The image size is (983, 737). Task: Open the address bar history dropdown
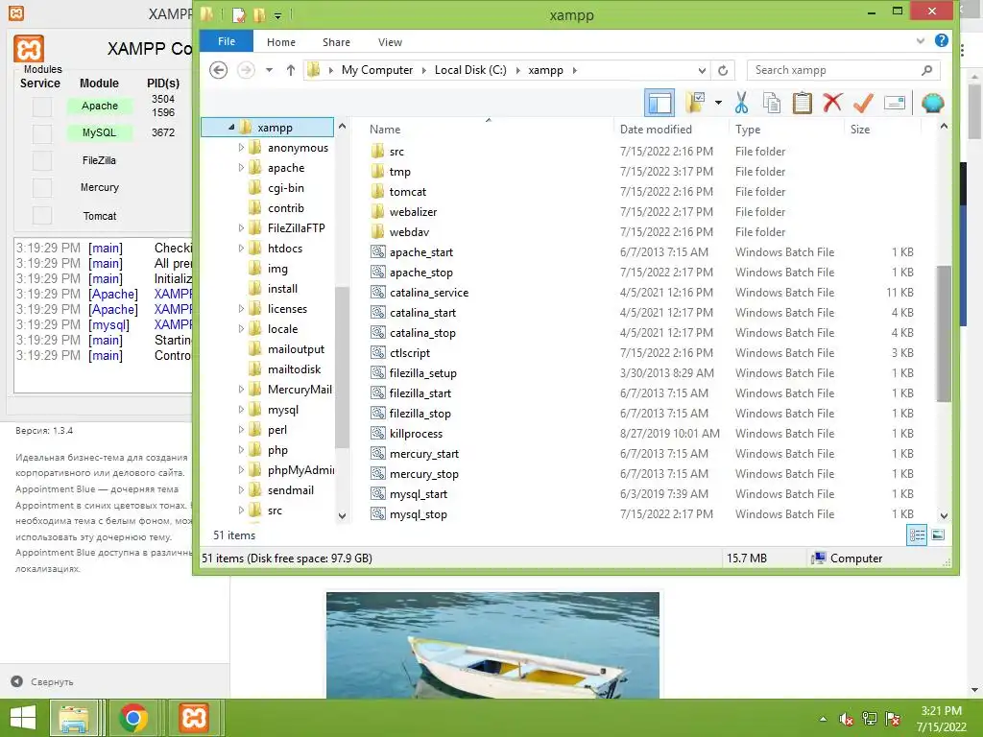(702, 70)
